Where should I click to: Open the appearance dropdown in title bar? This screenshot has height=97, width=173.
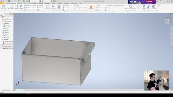click(46, 1)
